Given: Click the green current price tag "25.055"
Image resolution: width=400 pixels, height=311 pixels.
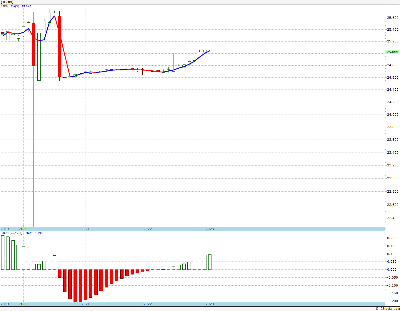Looking at the screenshot, I should pos(392,52).
